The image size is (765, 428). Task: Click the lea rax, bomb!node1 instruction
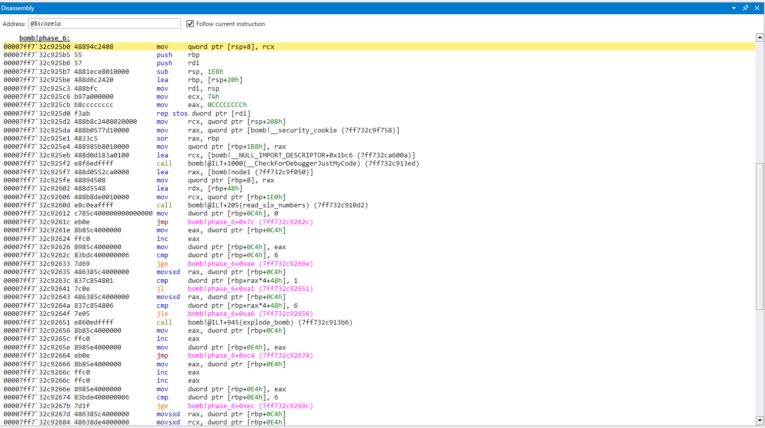(250, 172)
